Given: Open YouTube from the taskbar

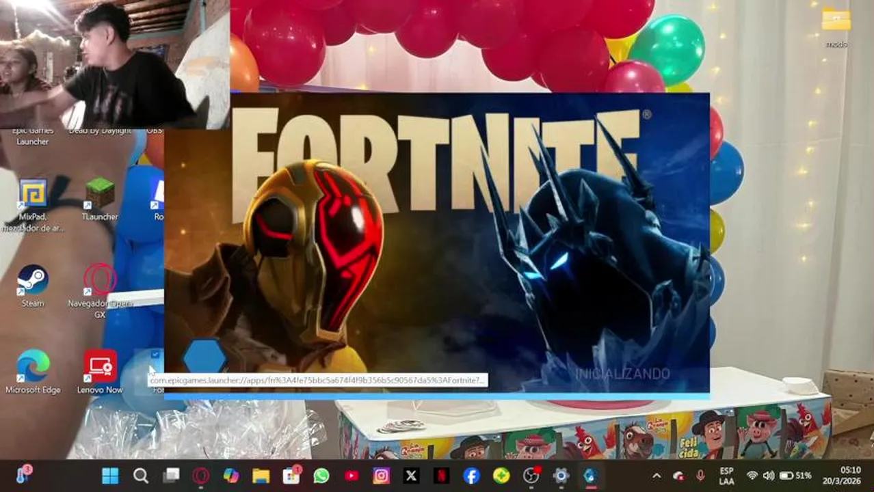Looking at the screenshot, I should coord(352,476).
